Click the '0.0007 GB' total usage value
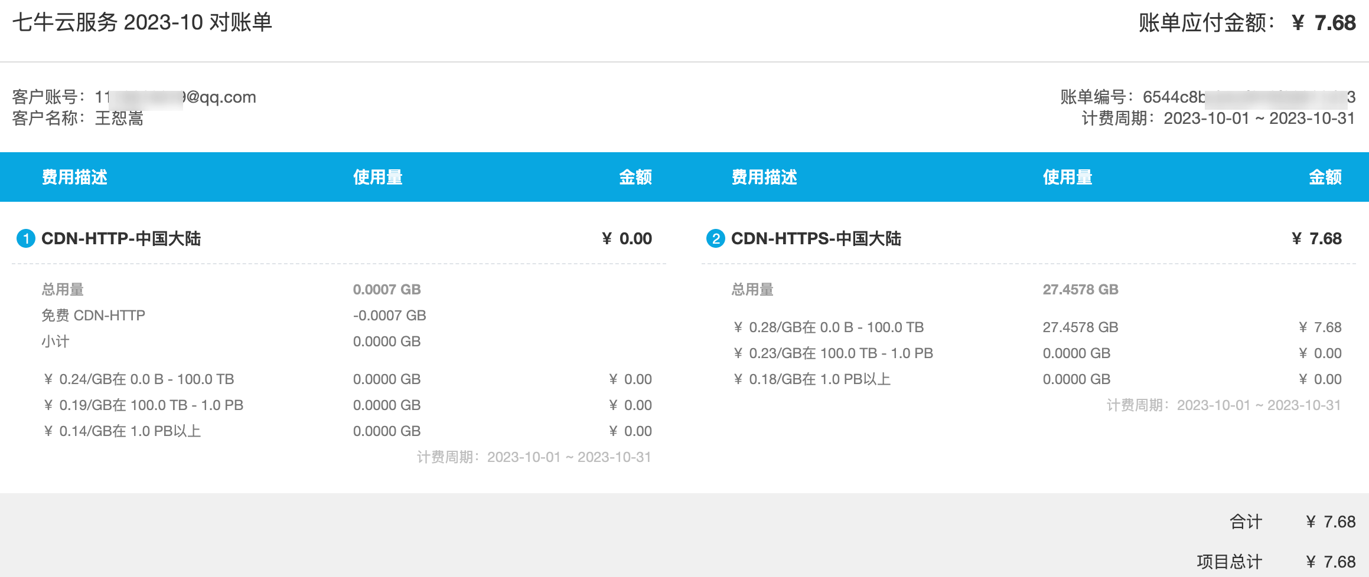 (387, 289)
